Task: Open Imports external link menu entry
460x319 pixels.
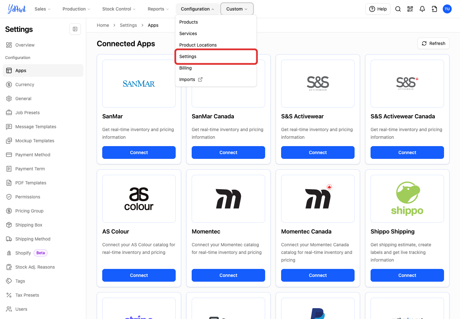Action: (216, 79)
